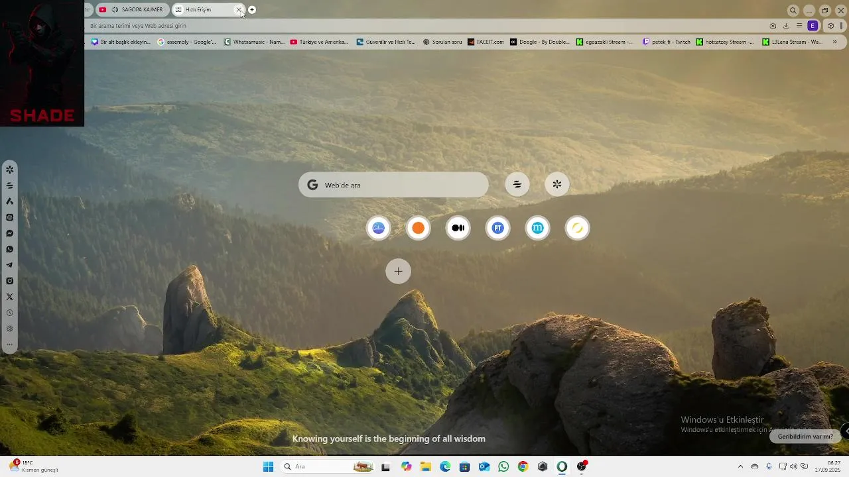Open the first round speed dial tile
This screenshot has height=477, width=849.
[379, 228]
